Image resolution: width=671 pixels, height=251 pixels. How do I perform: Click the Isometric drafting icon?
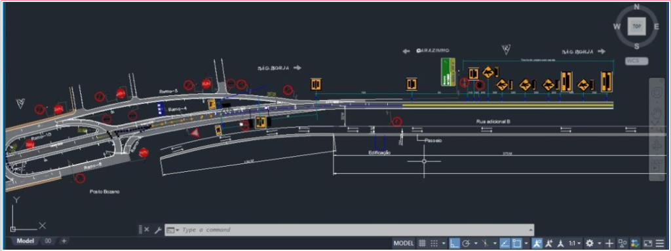pyautogui.click(x=486, y=243)
